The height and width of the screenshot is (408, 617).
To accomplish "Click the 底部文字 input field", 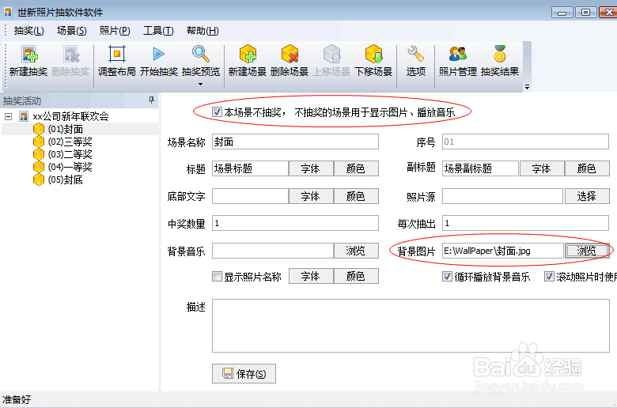I will point(250,196).
